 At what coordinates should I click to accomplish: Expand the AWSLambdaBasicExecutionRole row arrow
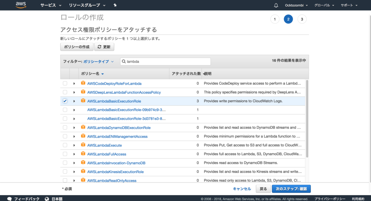74,101
